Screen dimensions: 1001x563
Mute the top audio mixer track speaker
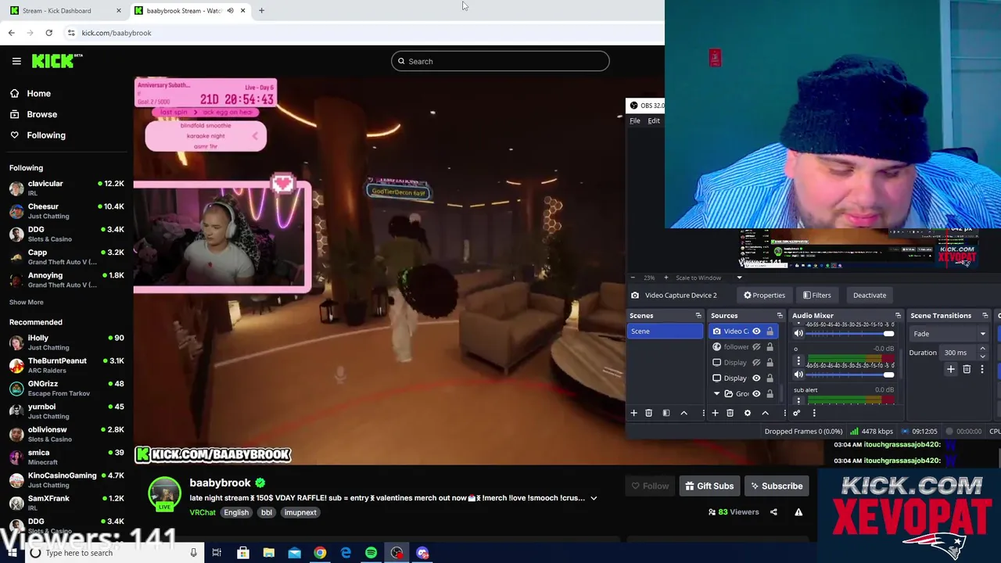(798, 333)
